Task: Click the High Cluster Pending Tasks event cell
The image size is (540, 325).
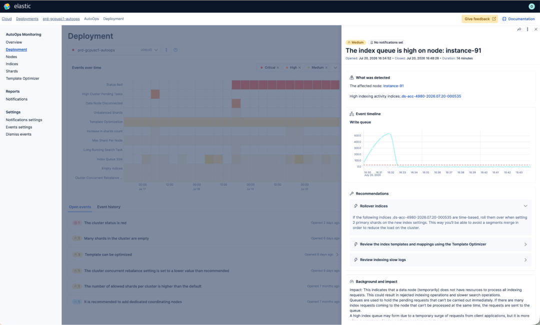Action: coord(155,94)
